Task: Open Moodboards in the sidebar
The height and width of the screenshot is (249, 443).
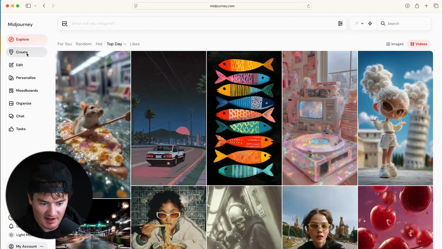Action: (x=27, y=91)
